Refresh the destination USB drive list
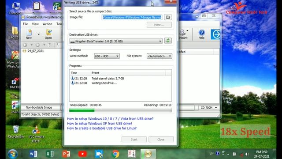 pyautogui.click(x=168, y=41)
